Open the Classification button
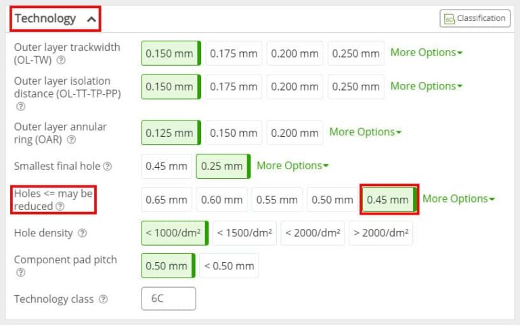Viewport: 520px width, 325px height. pos(474,18)
